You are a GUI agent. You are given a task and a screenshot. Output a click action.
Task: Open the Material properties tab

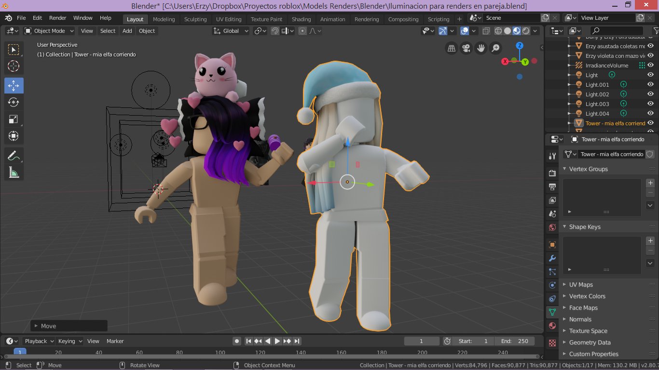coord(552,326)
